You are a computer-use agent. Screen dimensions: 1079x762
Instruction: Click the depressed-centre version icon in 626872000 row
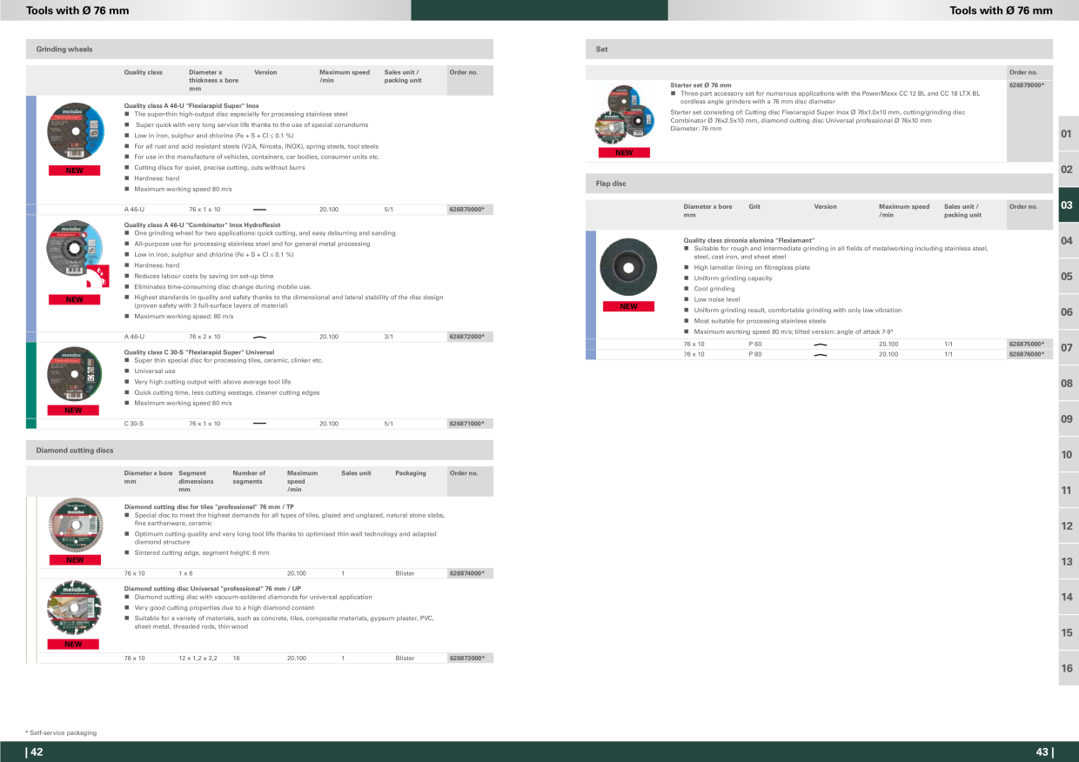coord(259,337)
